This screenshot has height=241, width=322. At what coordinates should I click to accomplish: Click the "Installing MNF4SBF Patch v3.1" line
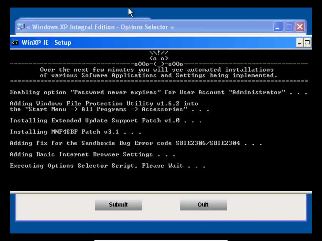(75, 132)
